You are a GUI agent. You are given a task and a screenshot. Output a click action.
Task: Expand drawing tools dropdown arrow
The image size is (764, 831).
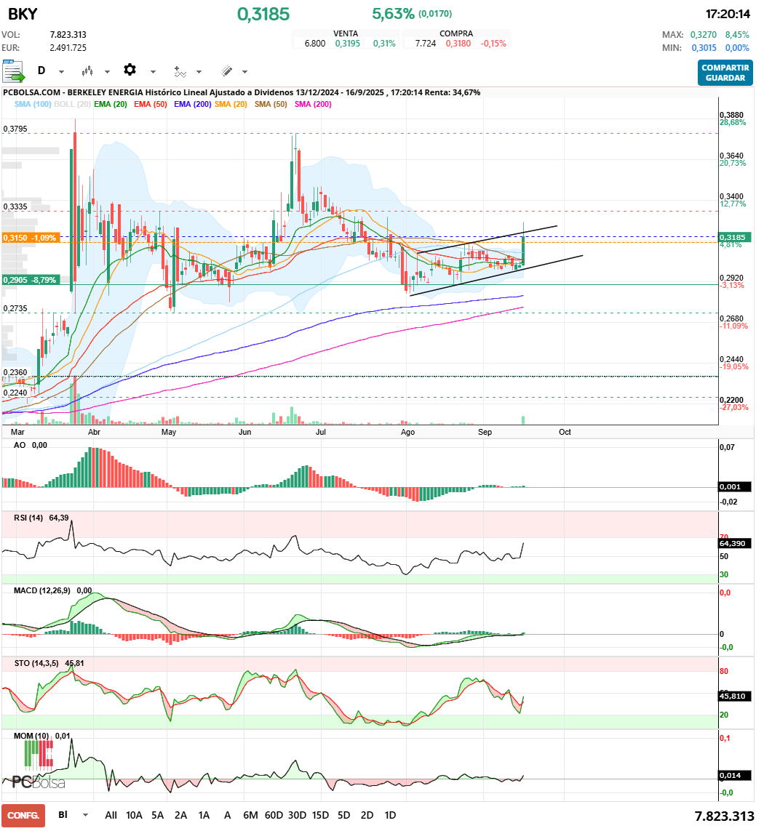click(x=244, y=71)
